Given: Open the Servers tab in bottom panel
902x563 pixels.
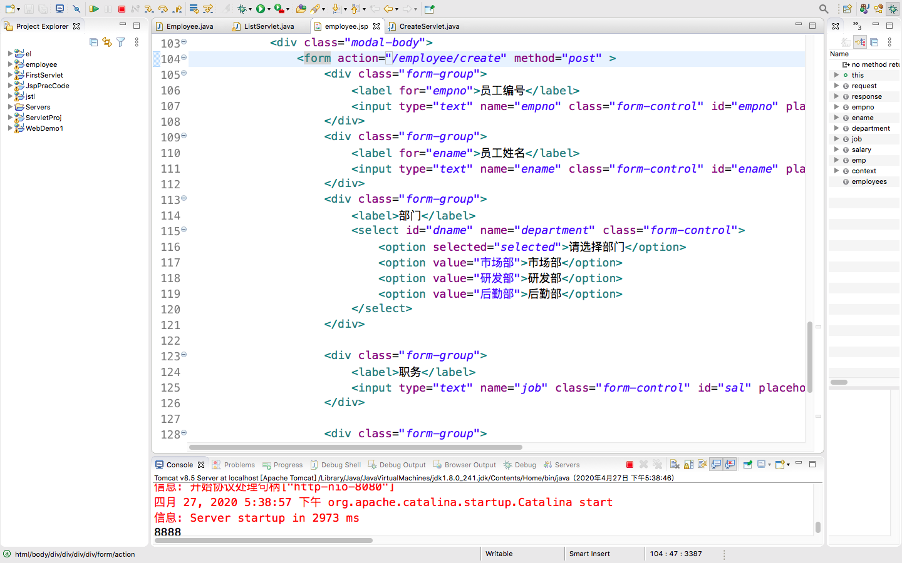Looking at the screenshot, I should coord(562,465).
